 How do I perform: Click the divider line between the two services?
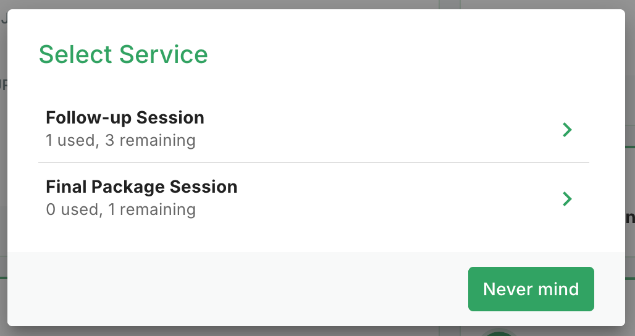point(313,163)
